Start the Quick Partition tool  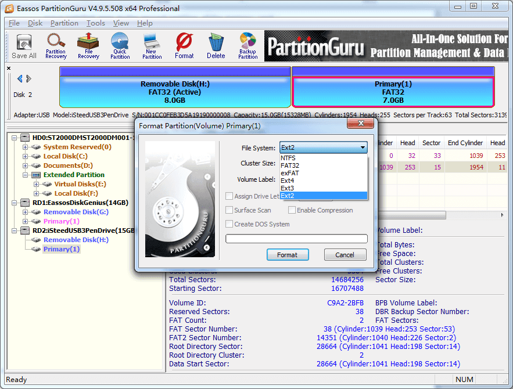(120, 46)
